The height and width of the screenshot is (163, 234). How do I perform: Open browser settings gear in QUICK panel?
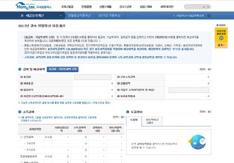click(x=221, y=38)
